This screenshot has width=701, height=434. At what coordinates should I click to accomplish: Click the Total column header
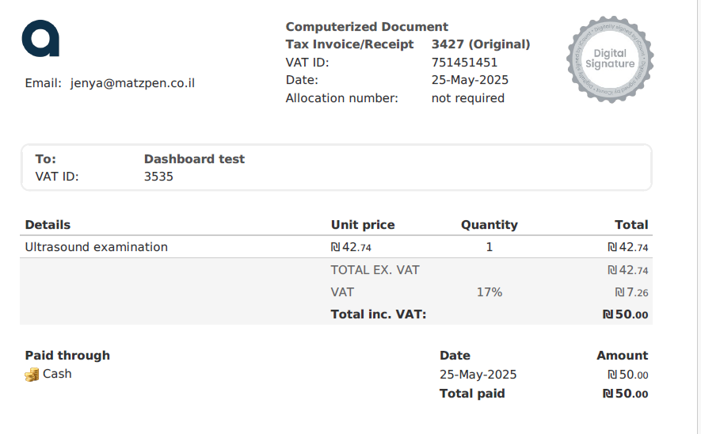[631, 225]
